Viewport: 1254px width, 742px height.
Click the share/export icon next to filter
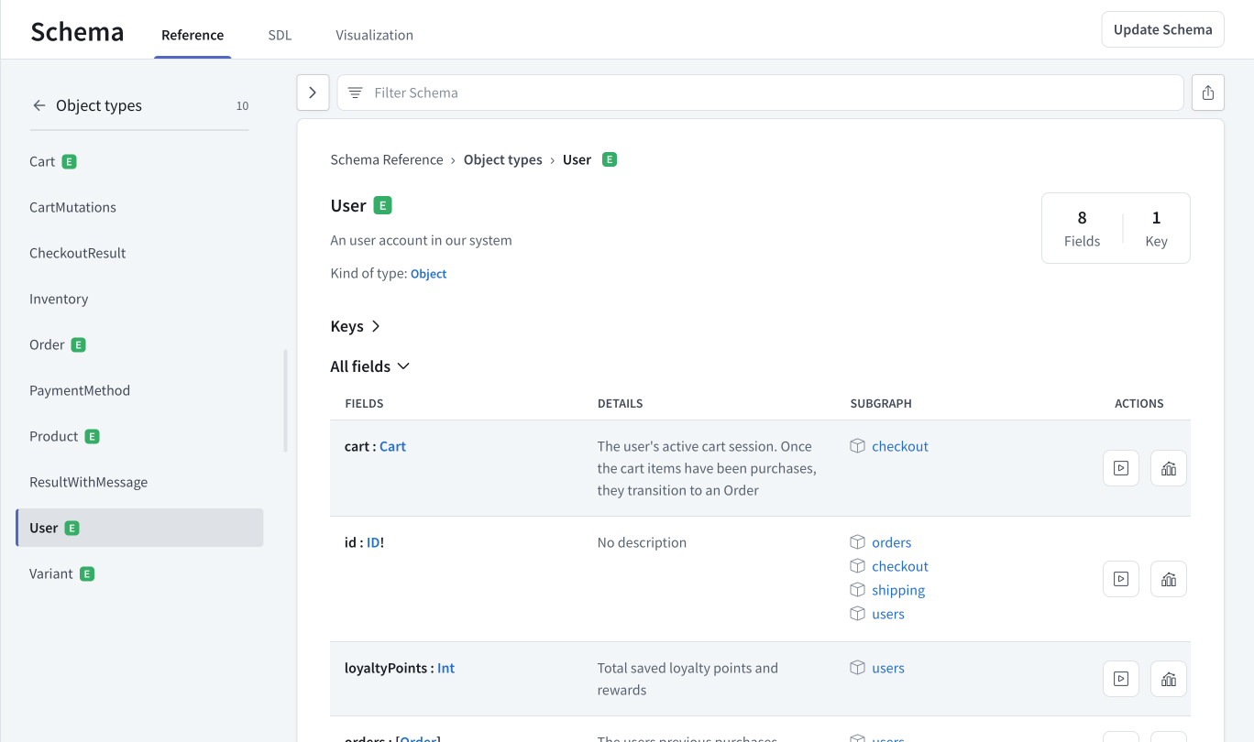pos(1208,93)
